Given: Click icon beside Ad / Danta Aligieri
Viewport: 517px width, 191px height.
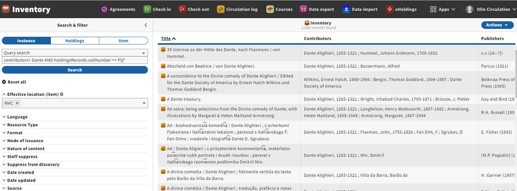Looking at the screenshot, I should (163, 148).
